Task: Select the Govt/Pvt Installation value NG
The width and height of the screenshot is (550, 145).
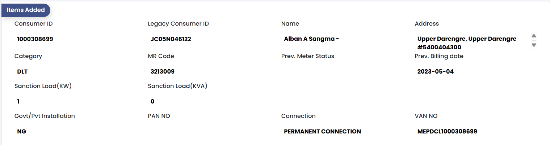Action: 22,131
